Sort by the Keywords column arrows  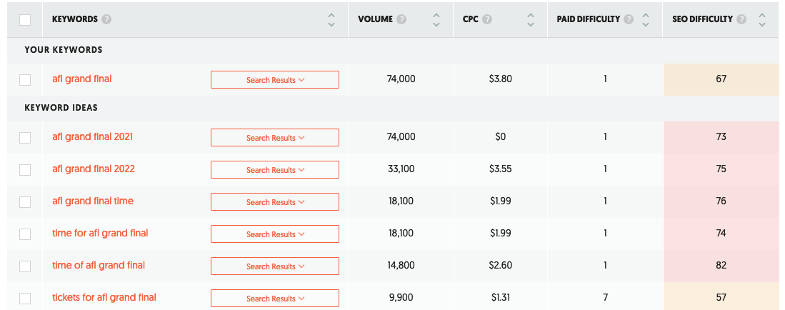pos(331,19)
